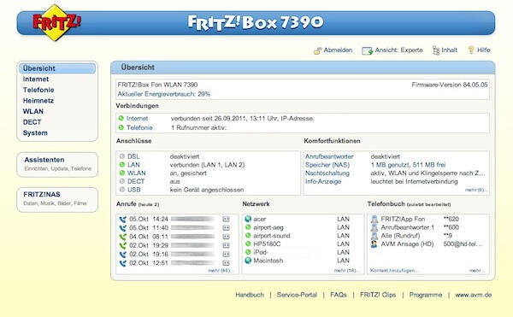513x317 pixels.
Task: Click the Telefonbuch mehr link
Action: [x=477, y=271]
